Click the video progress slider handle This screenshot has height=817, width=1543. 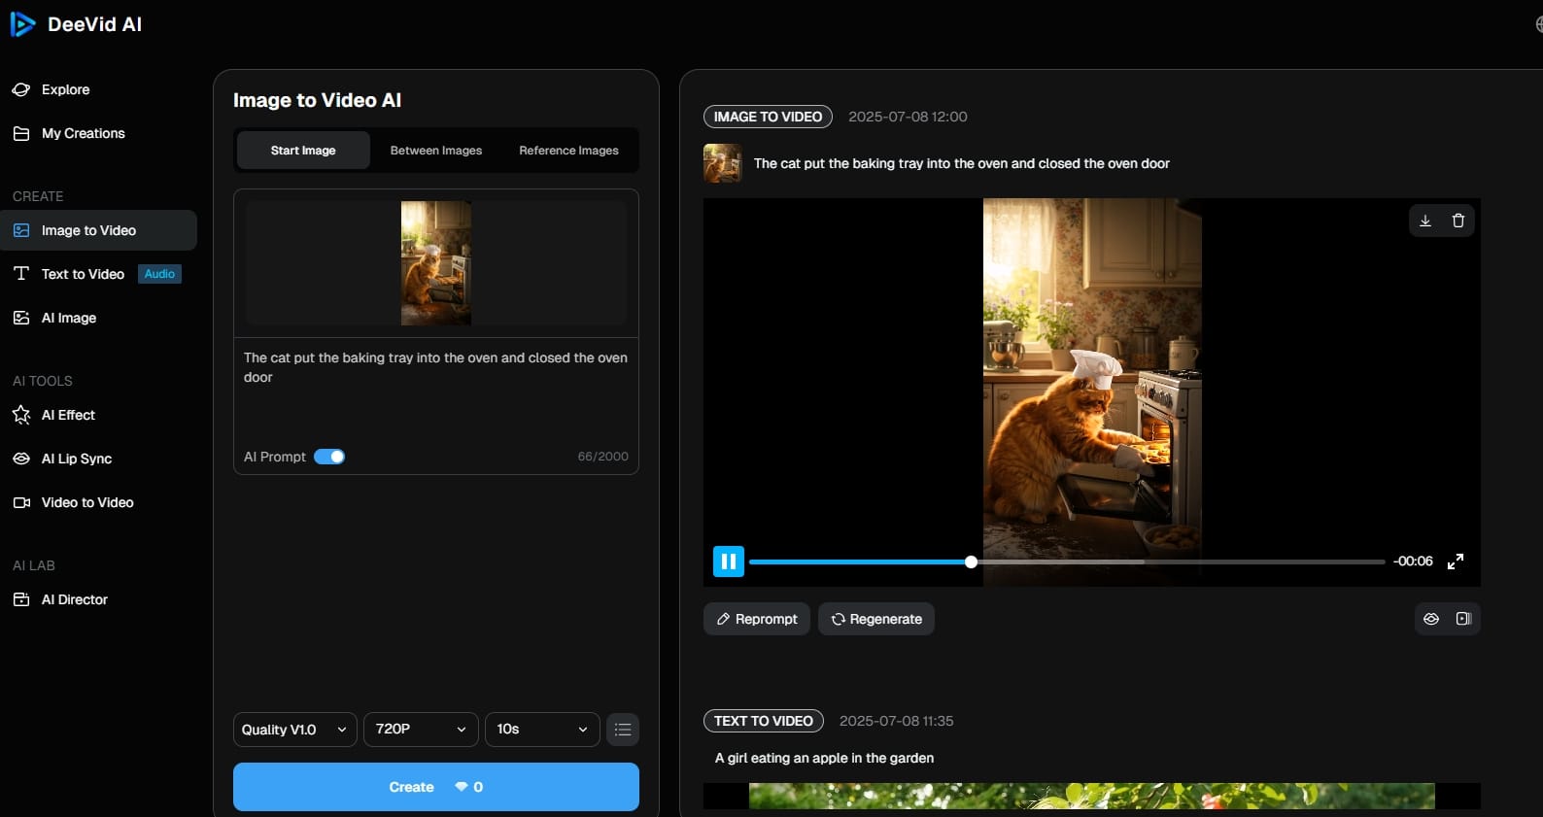coord(971,562)
